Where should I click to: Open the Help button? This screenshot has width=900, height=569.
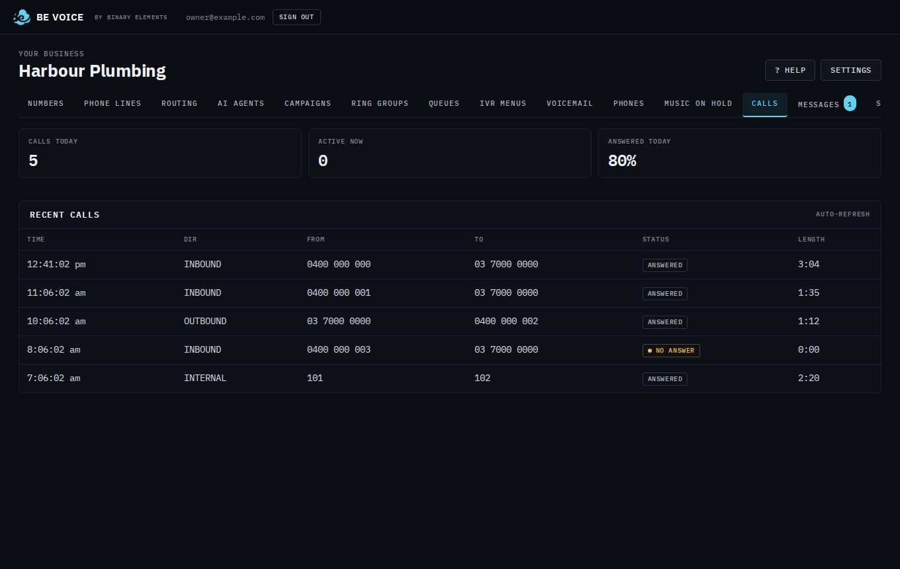[x=790, y=70]
